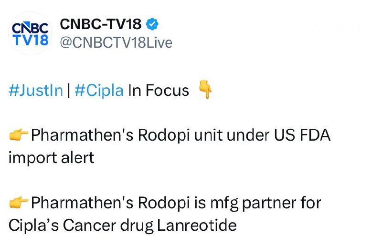Click the "In Focus" text

(159, 90)
